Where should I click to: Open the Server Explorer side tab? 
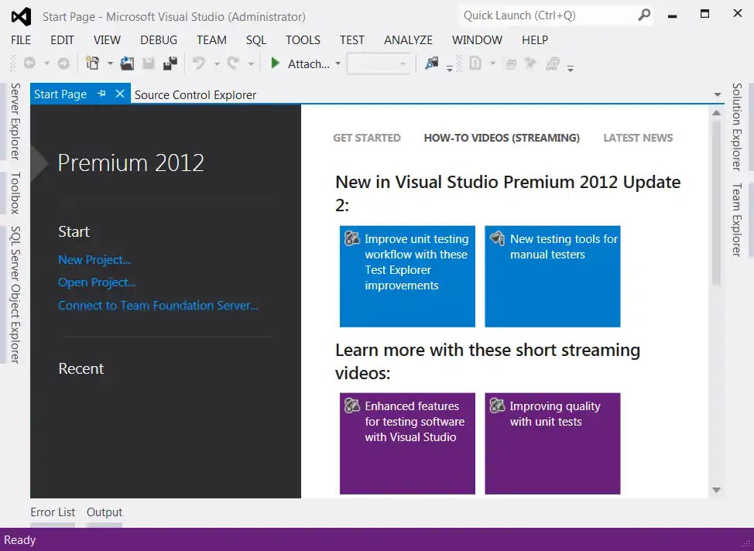pos(15,121)
